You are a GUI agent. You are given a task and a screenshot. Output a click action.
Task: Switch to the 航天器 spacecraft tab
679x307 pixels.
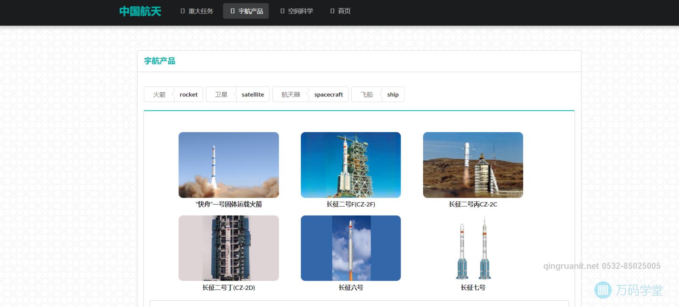tap(311, 94)
